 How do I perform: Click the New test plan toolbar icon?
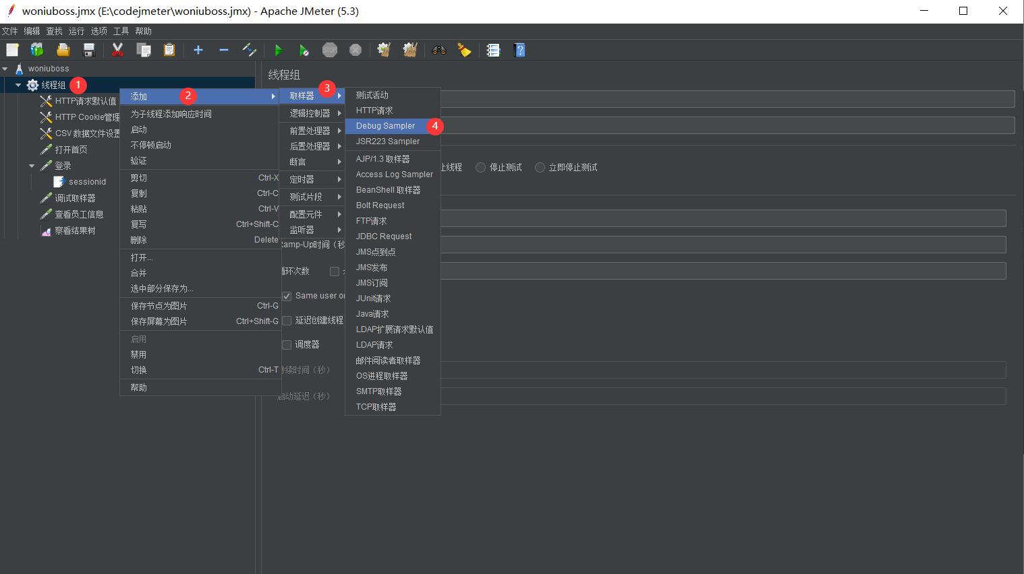(12, 50)
